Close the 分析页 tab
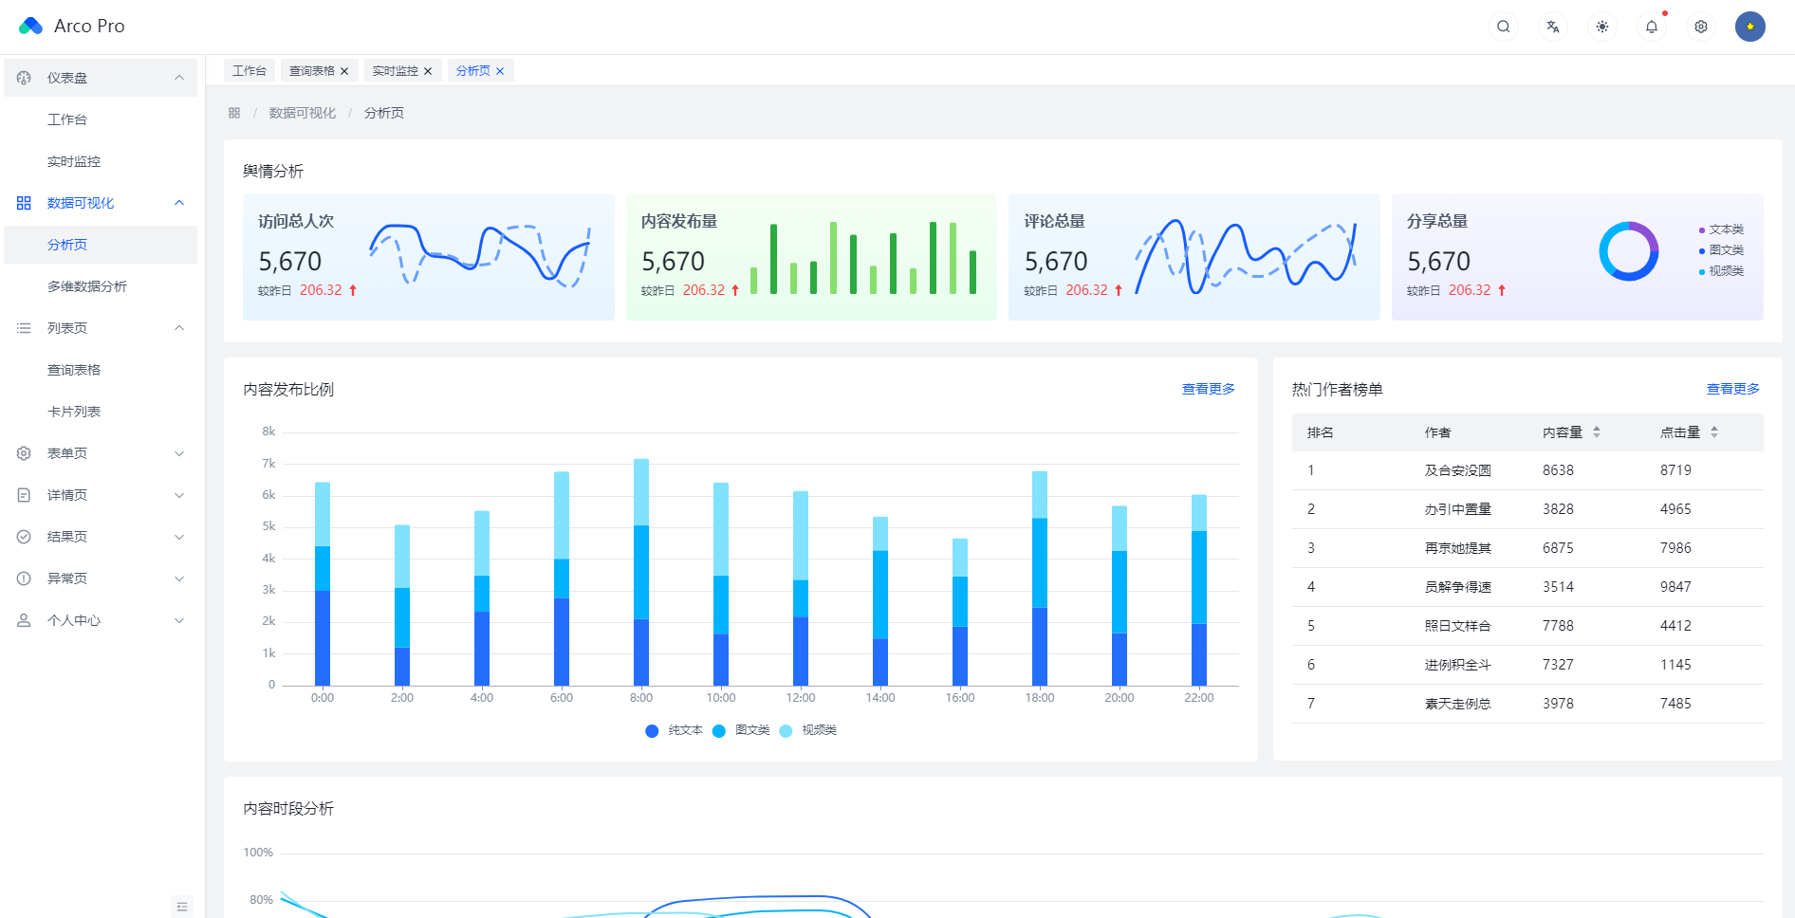The width and height of the screenshot is (1795, 918). pos(500,71)
